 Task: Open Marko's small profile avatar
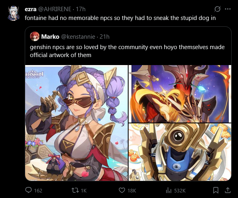[x=35, y=36]
